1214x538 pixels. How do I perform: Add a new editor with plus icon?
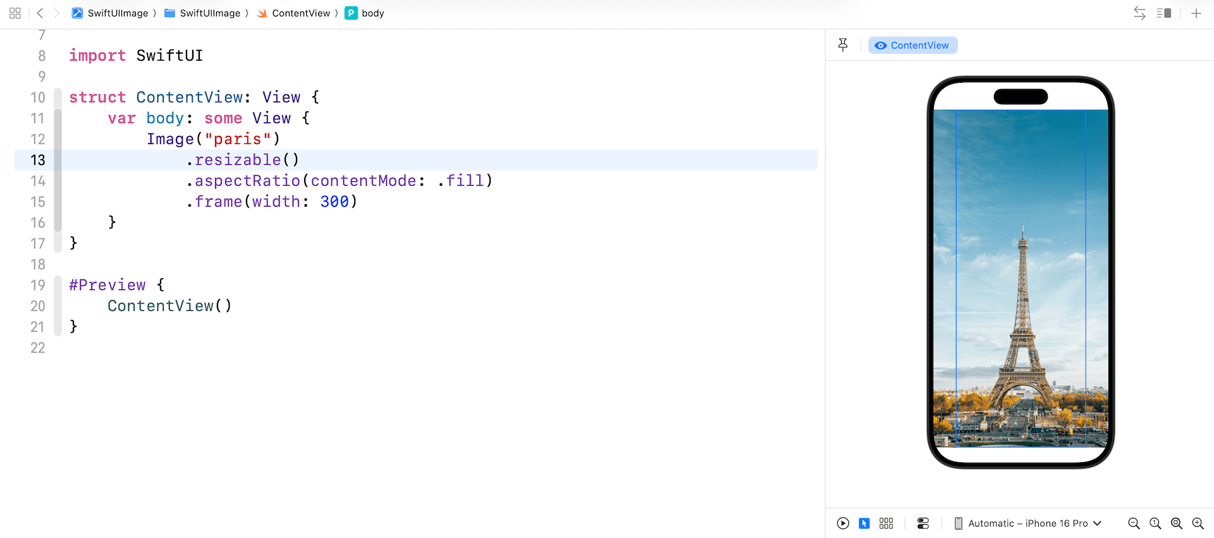pos(1196,13)
